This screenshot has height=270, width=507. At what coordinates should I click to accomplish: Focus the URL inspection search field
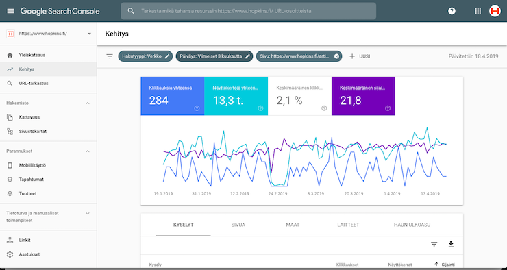point(248,11)
